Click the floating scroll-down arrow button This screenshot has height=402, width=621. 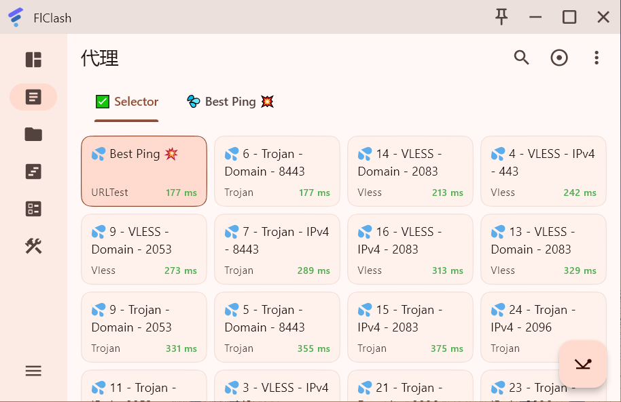(x=583, y=364)
